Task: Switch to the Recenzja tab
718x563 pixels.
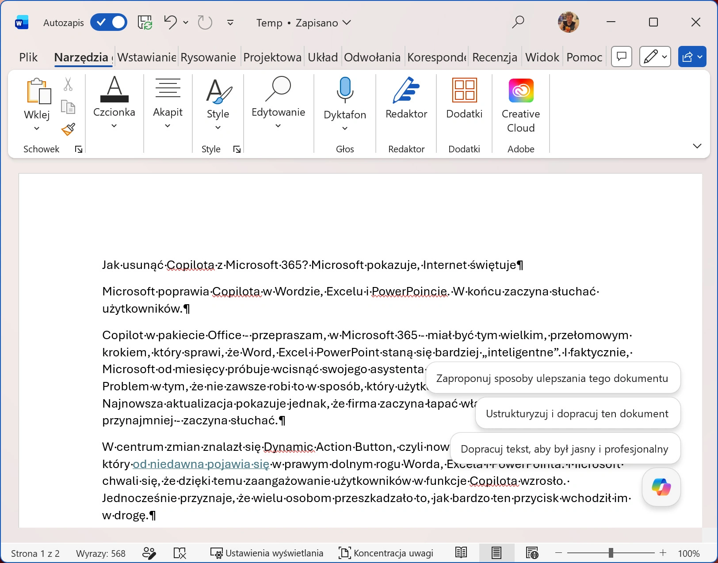Action: 495,57
